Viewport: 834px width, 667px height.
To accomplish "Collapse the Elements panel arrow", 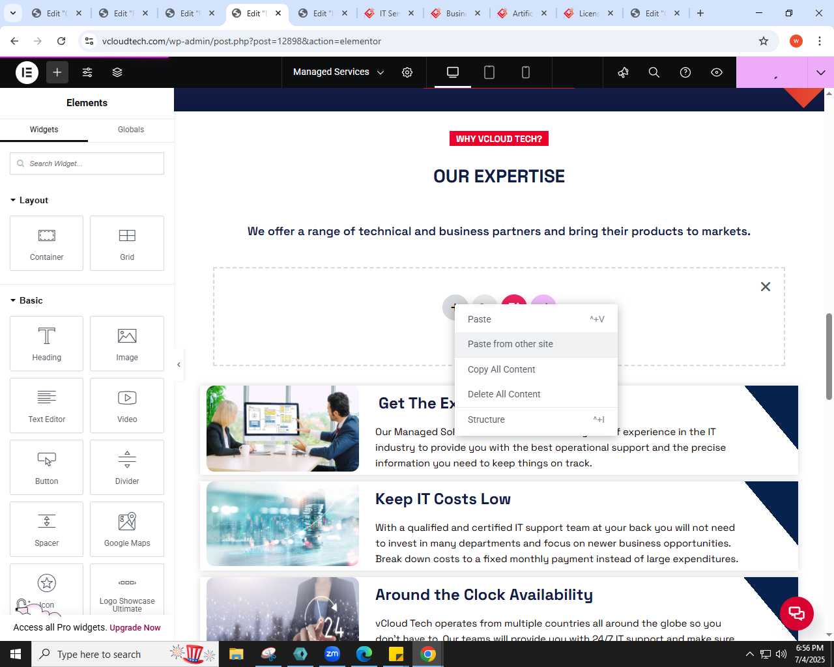I will click(x=179, y=365).
